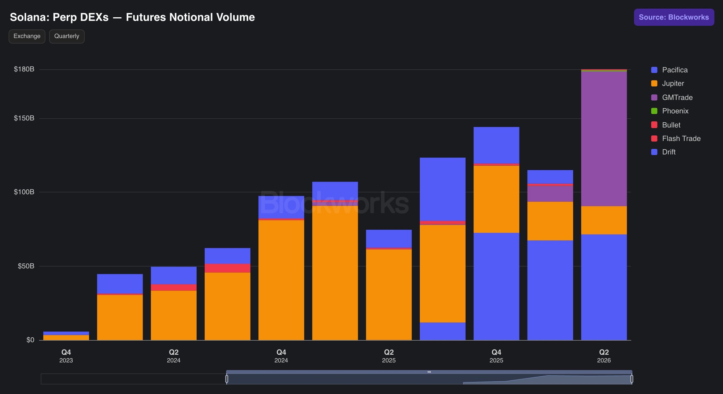Toggle the Drift legend icon
Screen dimensions: 723x394
[654, 152]
